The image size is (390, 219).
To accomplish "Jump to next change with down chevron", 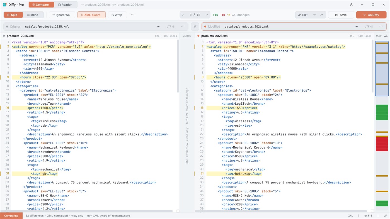I will pyautogui.click(x=207, y=15).
